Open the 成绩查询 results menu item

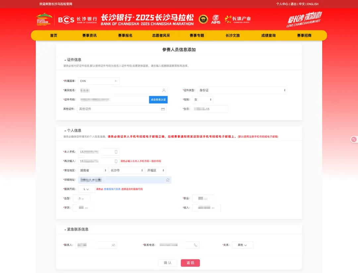(268, 35)
